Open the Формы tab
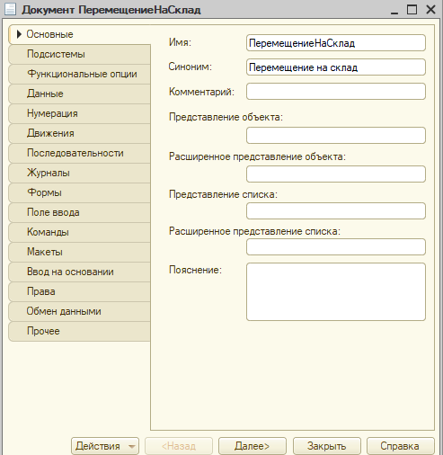 coord(80,192)
